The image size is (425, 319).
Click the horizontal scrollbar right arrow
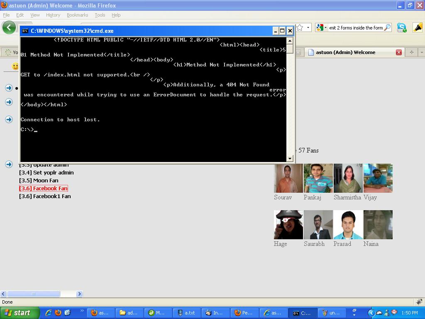tap(79, 294)
